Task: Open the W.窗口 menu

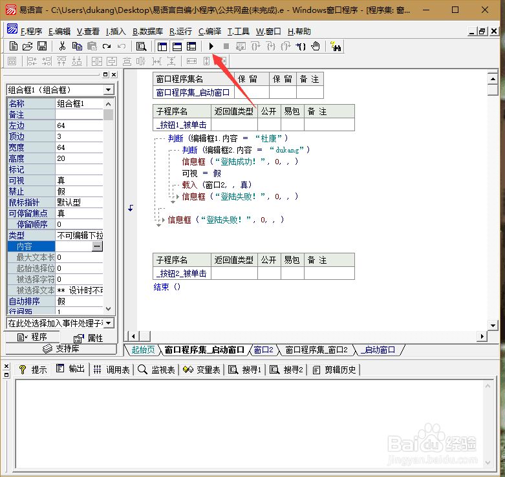Action: point(268,32)
